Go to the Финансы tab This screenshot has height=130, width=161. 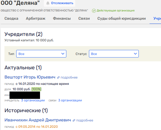point(62,18)
